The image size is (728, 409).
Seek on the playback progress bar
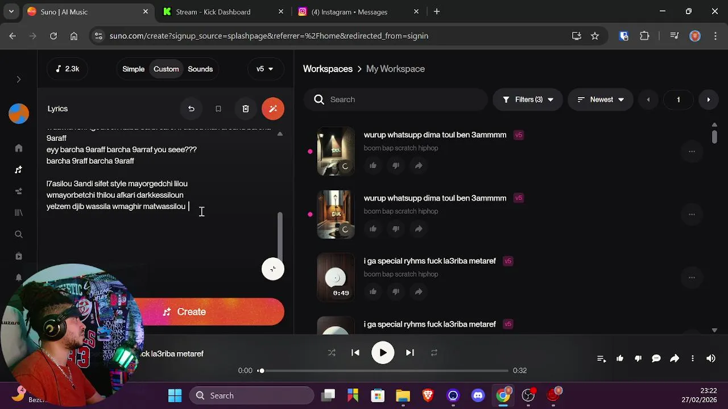(x=384, y=370)
